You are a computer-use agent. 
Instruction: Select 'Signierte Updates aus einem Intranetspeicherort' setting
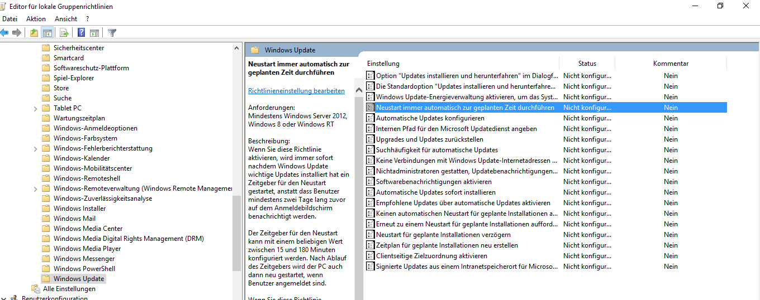point(547,267)
